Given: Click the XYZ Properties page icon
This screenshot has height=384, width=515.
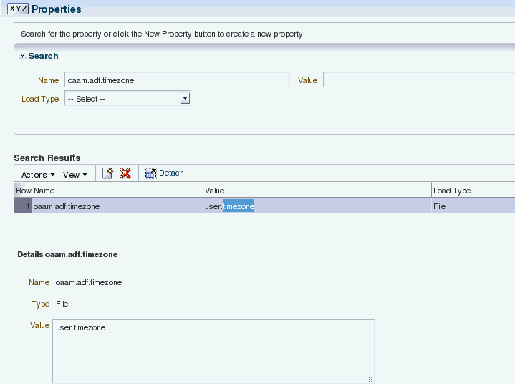Looking at the screenshot, I should pyautogui.click(x=18, y=9).
